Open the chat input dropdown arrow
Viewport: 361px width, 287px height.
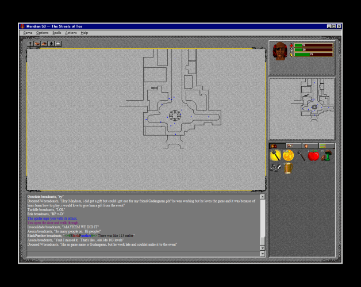tap(263, 254)
